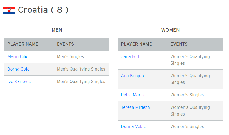The image size is (229, 135).
Task: Click Men's table EVENTS column header
Action: pos(65,44)
